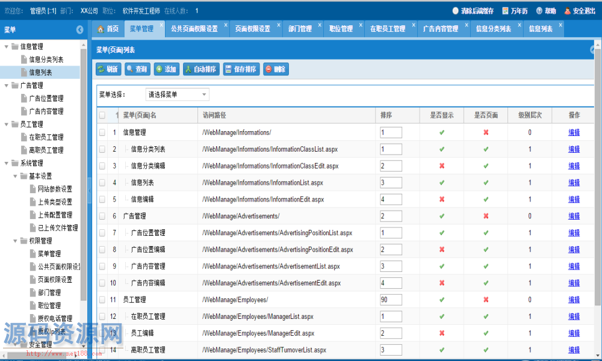This screenshot has width=602, height=361.
Task: Check the row 6 广告管理 checkbox
Action: click(102, 216)
